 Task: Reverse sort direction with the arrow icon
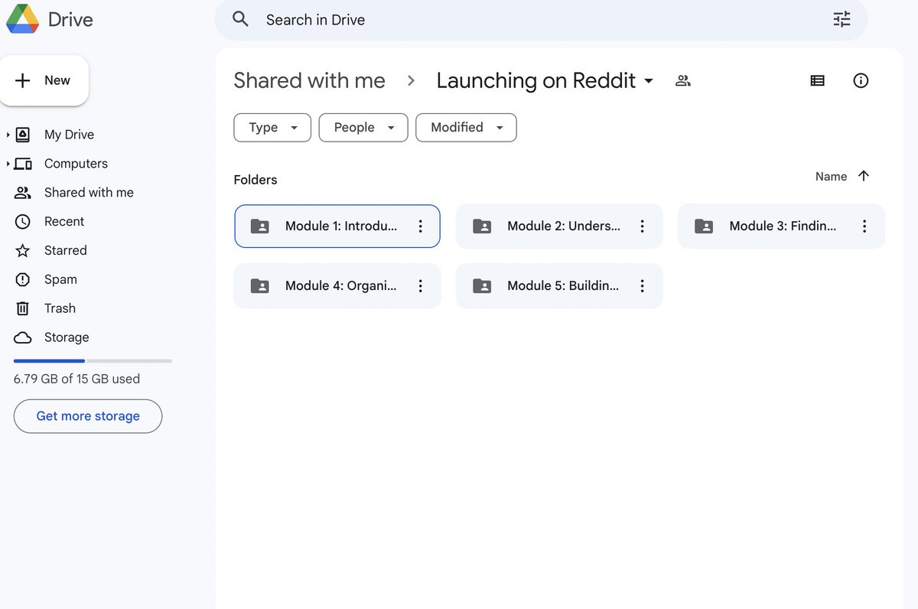(864, 176)
